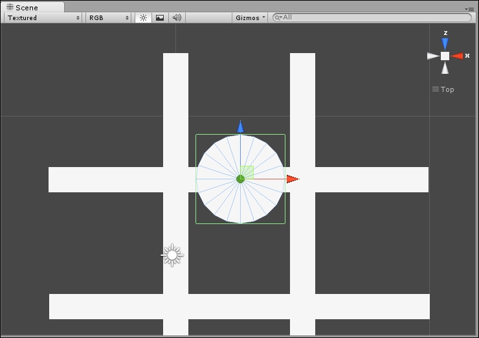The height and width of the screenshot is (338, 479).
Task: Select the bottom horizontal white bar object
Action: point(240,306)
